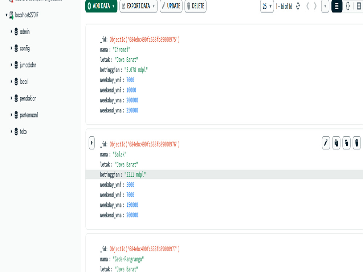Select the pertemuan1 database icon
Image resolution: width=363 pixels, height=272 pixels.
[x=16, y=115]
